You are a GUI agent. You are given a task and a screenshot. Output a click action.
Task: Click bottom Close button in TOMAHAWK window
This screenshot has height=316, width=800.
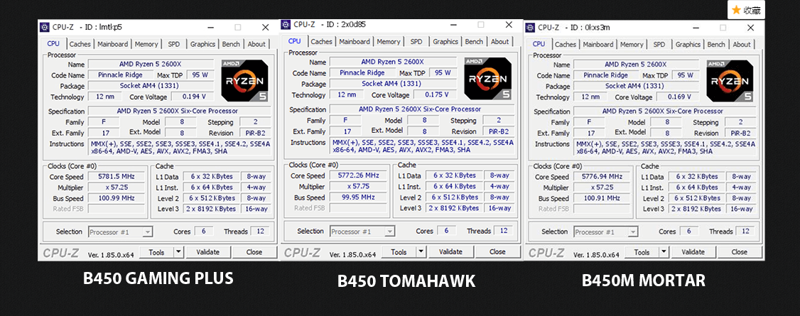[x=497, y=252]
